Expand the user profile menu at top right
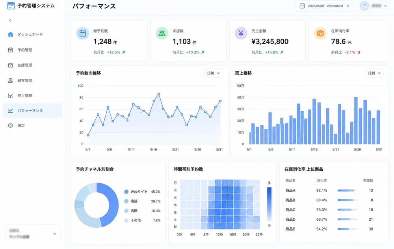This screenshot has width=394, height=249. coord(373,6)
